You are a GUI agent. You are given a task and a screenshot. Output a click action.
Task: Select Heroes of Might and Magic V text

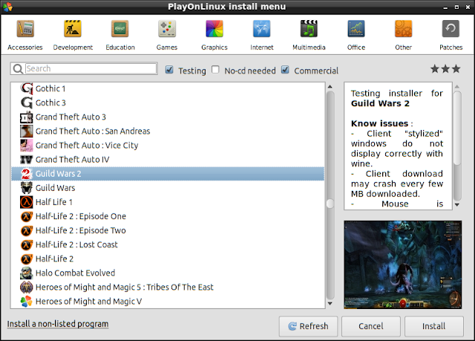click(x=89, y=302)
